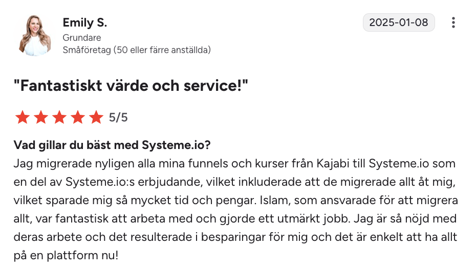Click the third red rating star
Screen dimensions: 476x272
point(59,118)
